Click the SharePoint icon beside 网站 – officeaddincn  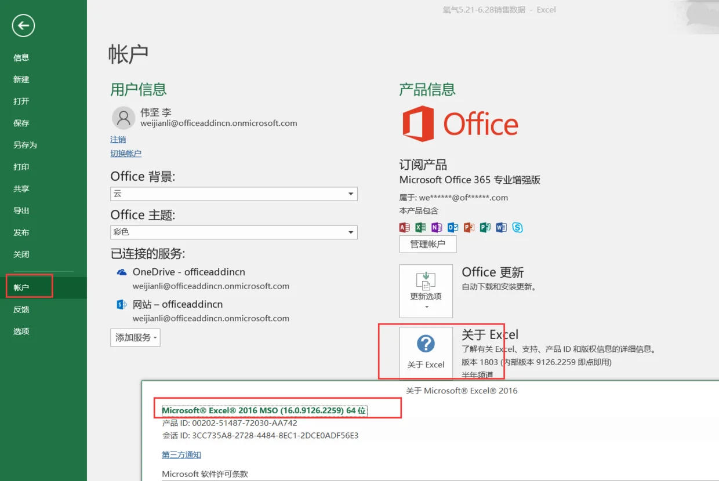(122, 304)
